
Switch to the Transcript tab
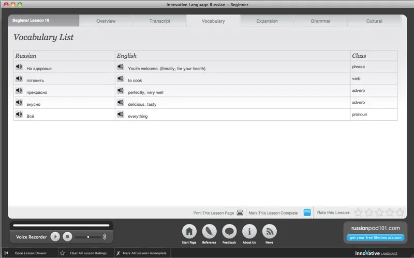coord(160,21)
